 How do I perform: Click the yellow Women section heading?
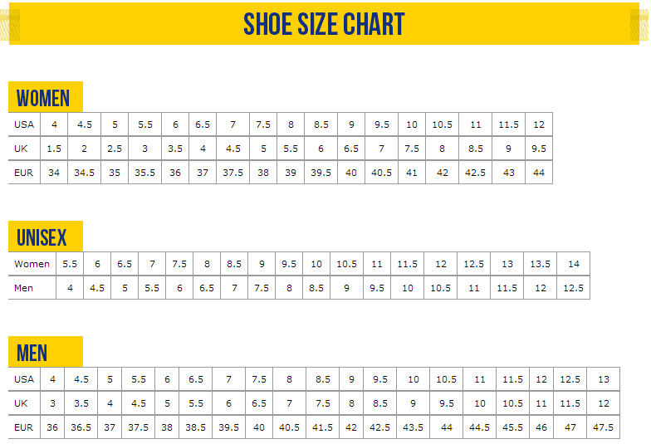pos(43,99)
